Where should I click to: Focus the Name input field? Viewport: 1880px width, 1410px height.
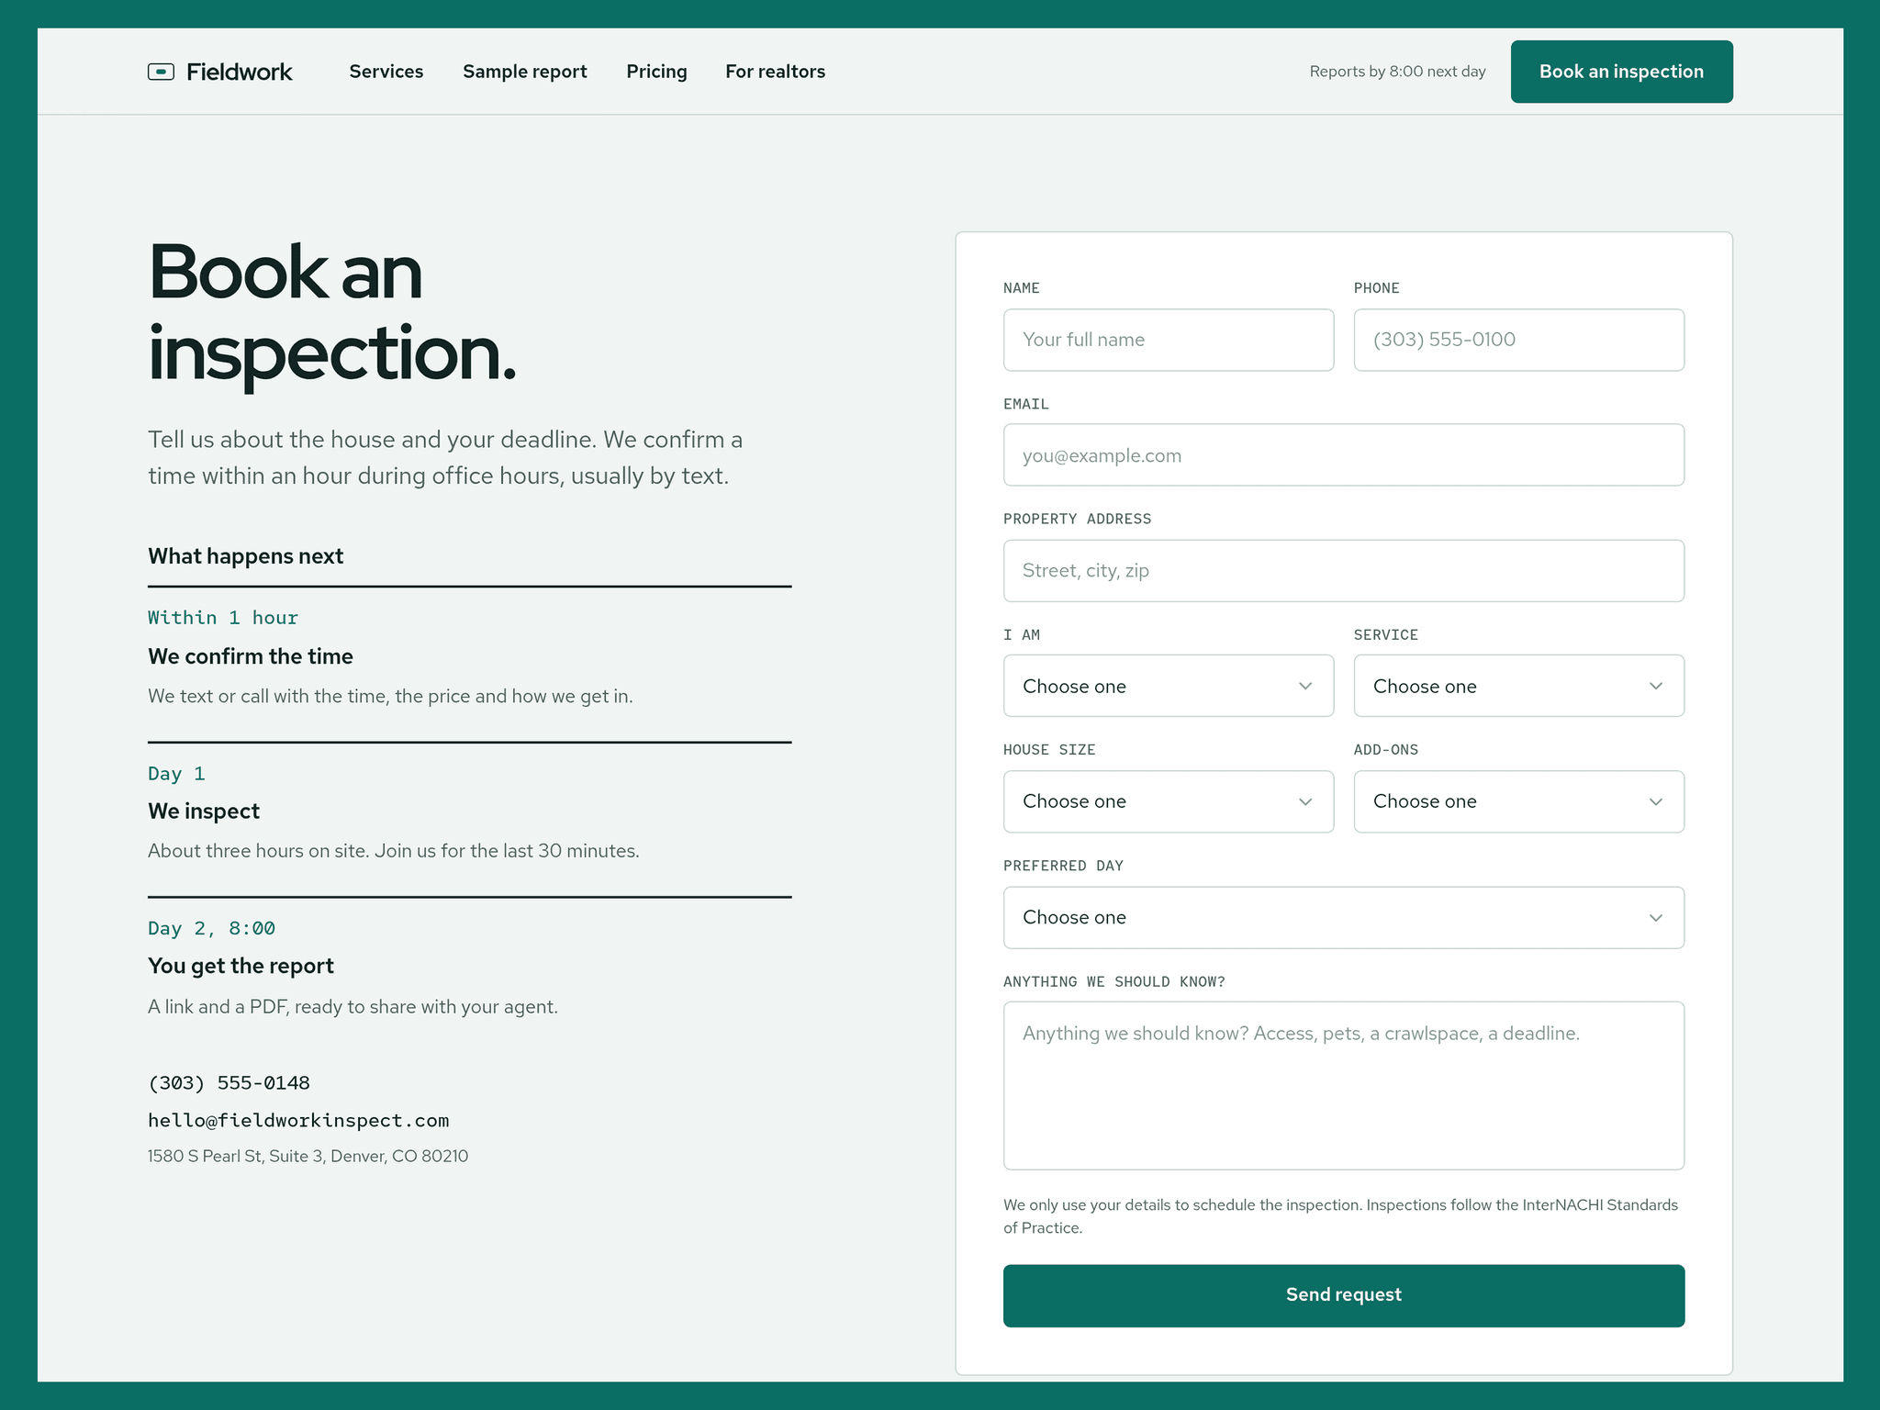(x=1168, y=340)
